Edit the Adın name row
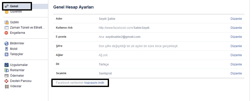 click(236, 19)
